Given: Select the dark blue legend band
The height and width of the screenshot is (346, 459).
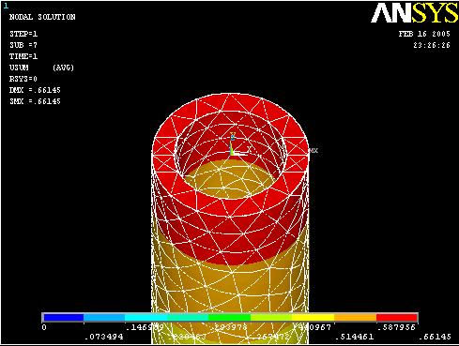Looking at the screenshot, I should [x=64, y=318].
